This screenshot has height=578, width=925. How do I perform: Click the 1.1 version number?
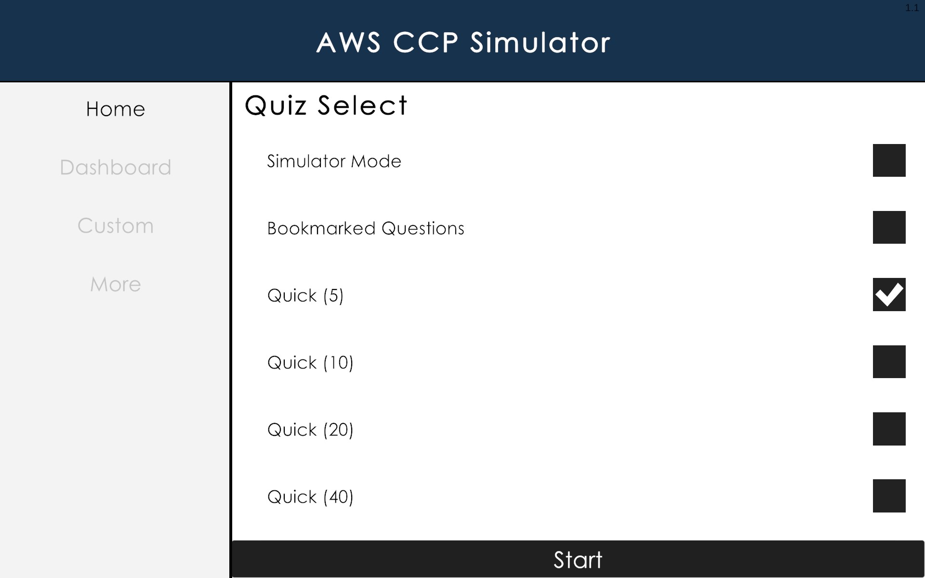tap(912, 8)
